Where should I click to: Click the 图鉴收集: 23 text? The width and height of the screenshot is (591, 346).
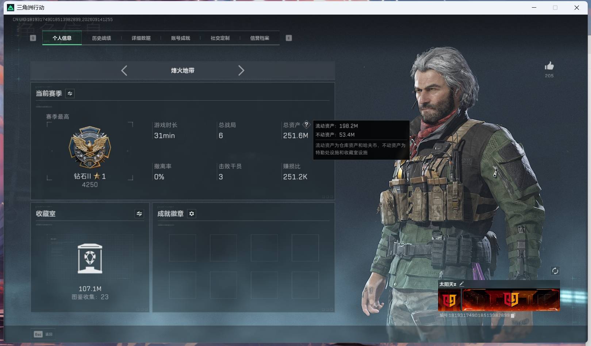[x=90, y=297]
